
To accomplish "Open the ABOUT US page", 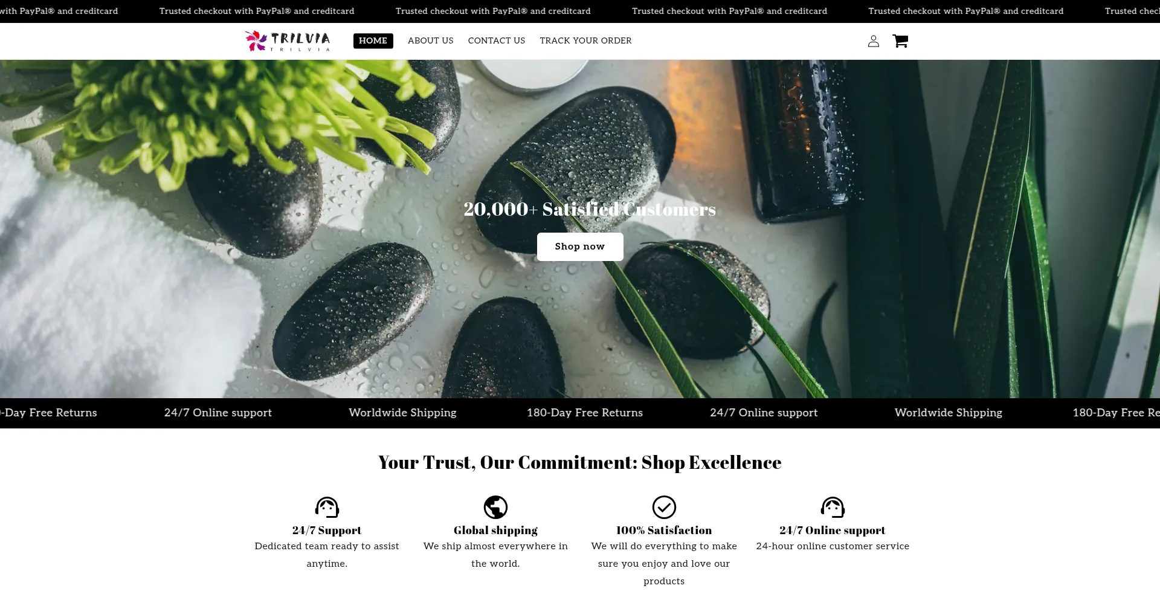I will click(430, 40).
